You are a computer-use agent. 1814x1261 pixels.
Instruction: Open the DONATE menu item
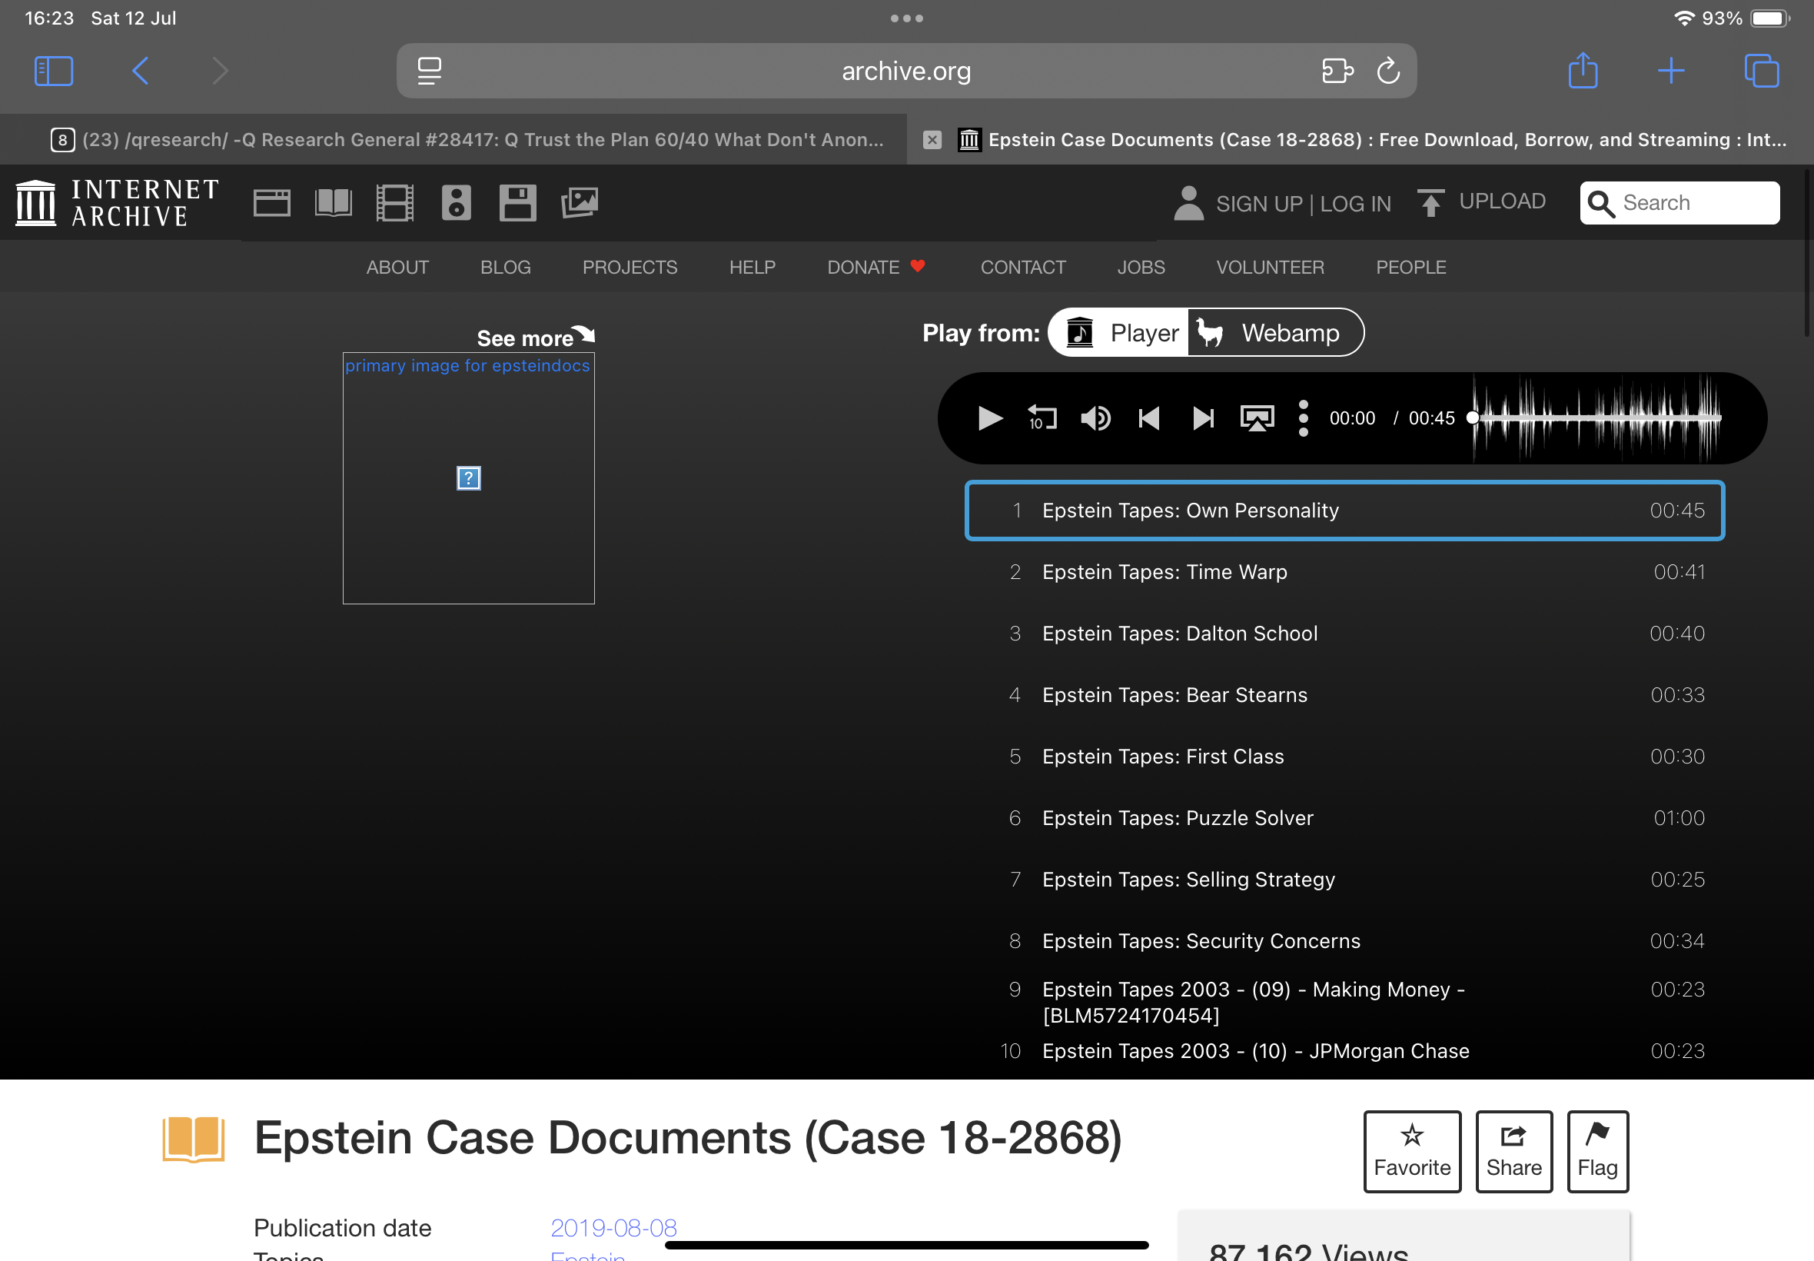(x=875, y=267)
